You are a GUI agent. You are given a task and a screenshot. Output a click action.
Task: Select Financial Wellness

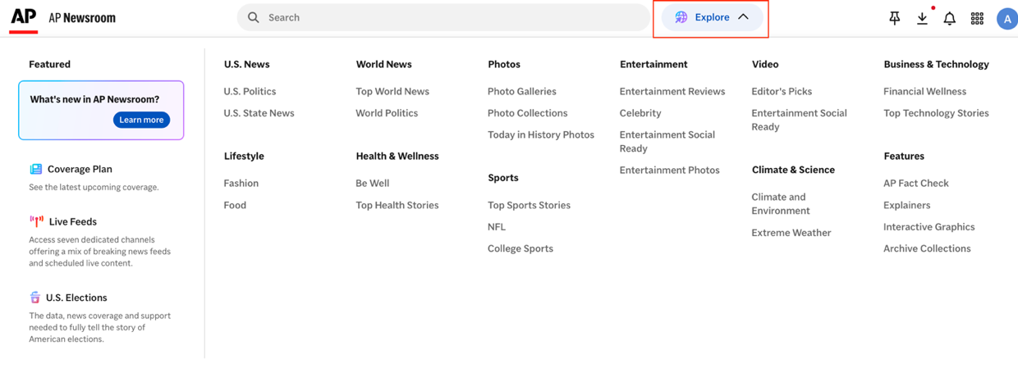click(924, 91)
